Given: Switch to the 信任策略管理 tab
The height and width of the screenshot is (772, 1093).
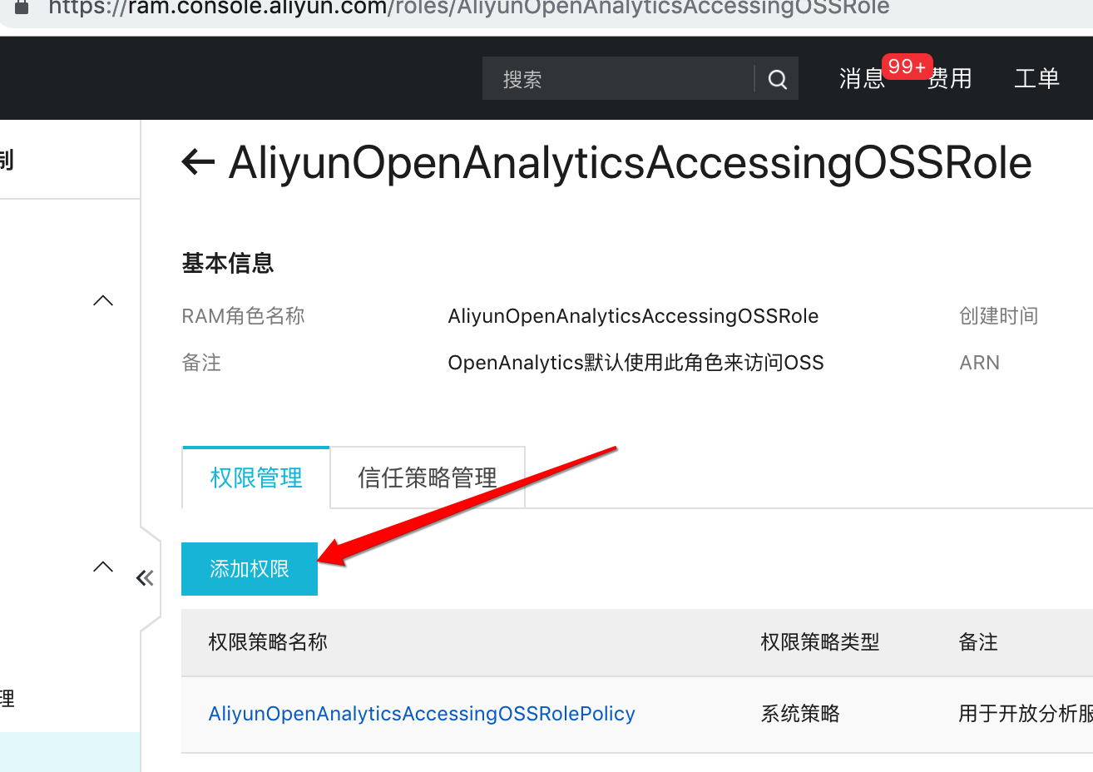Looking at the screenshot, I should (x=427, y=477).
